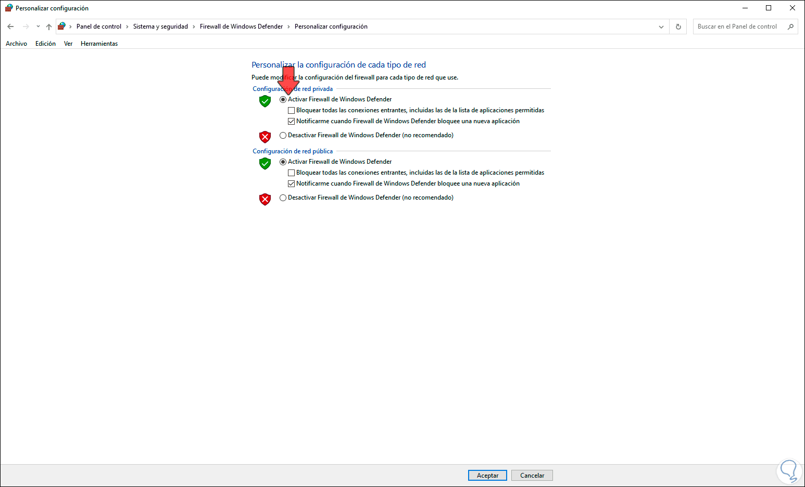The image size is (805, 487).
Task: Click the window title bar firewall icon
Action: (x=9, y=8)
